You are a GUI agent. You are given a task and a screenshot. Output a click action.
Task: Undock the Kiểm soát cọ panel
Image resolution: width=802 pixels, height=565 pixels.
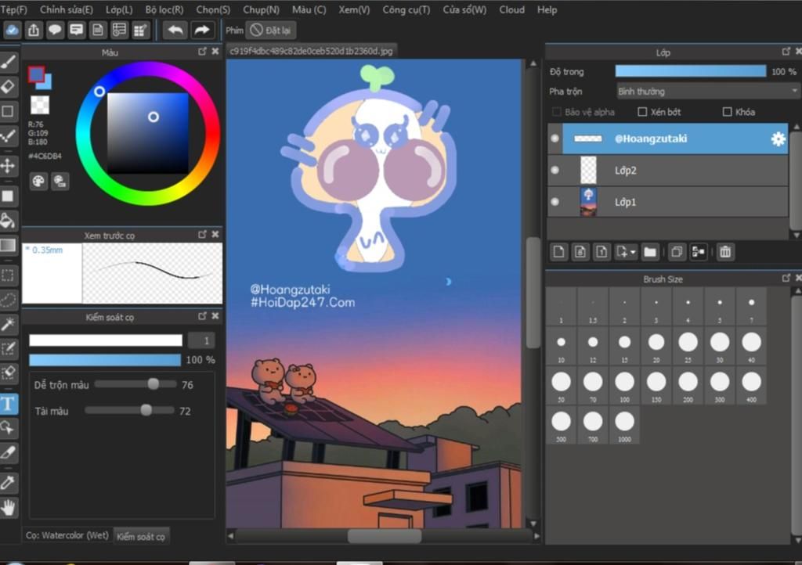[x=202, y=316]
